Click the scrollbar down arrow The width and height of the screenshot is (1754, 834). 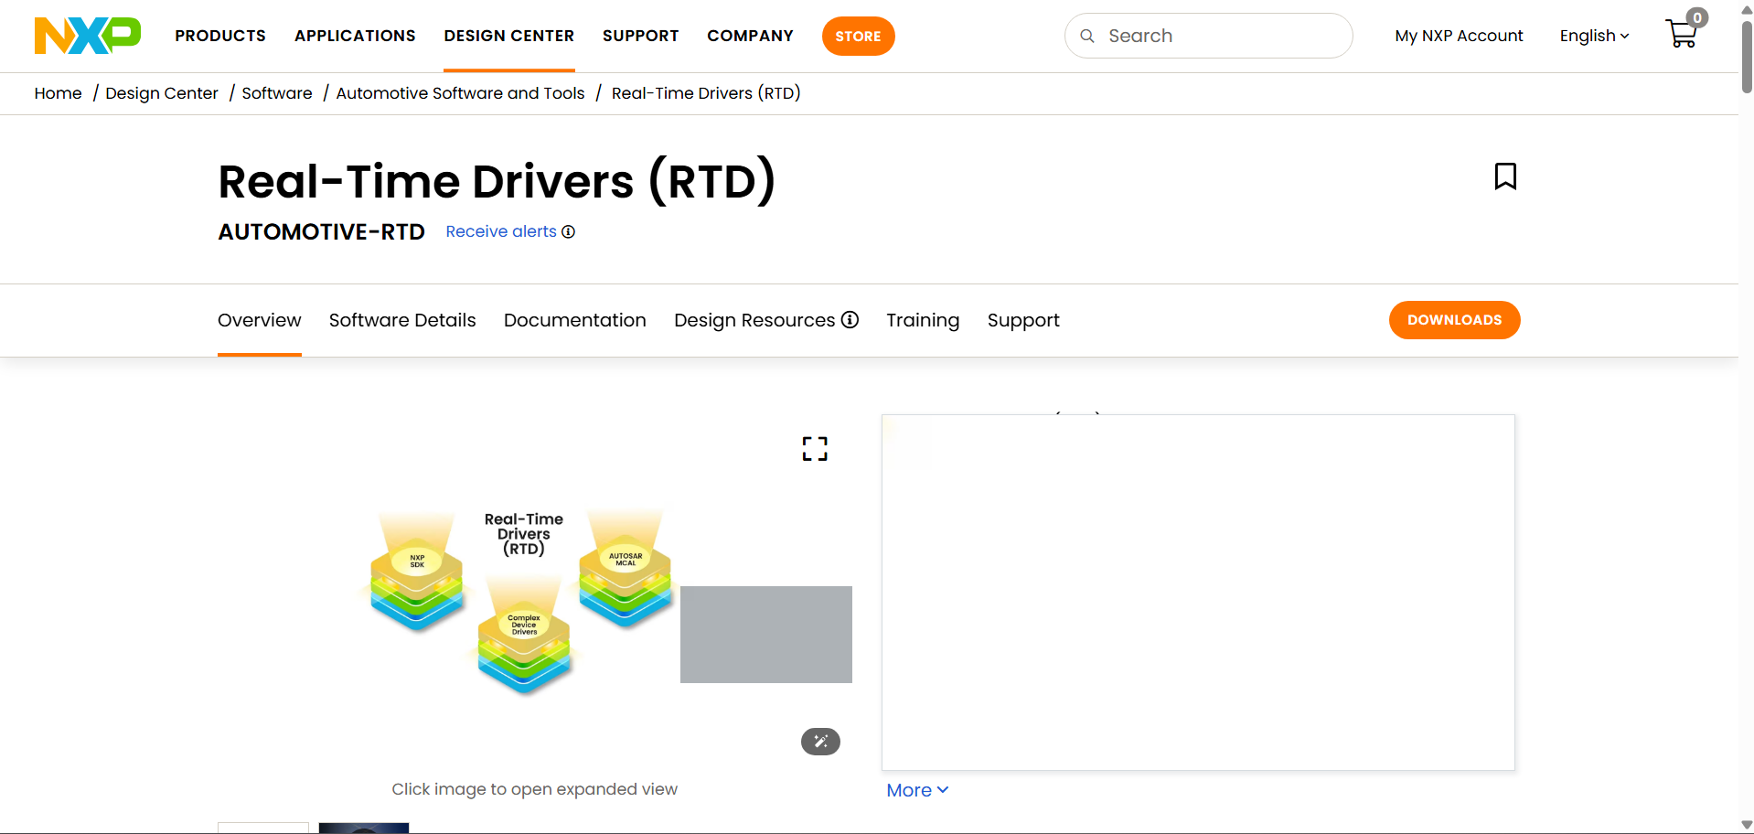coord(1747,825)
